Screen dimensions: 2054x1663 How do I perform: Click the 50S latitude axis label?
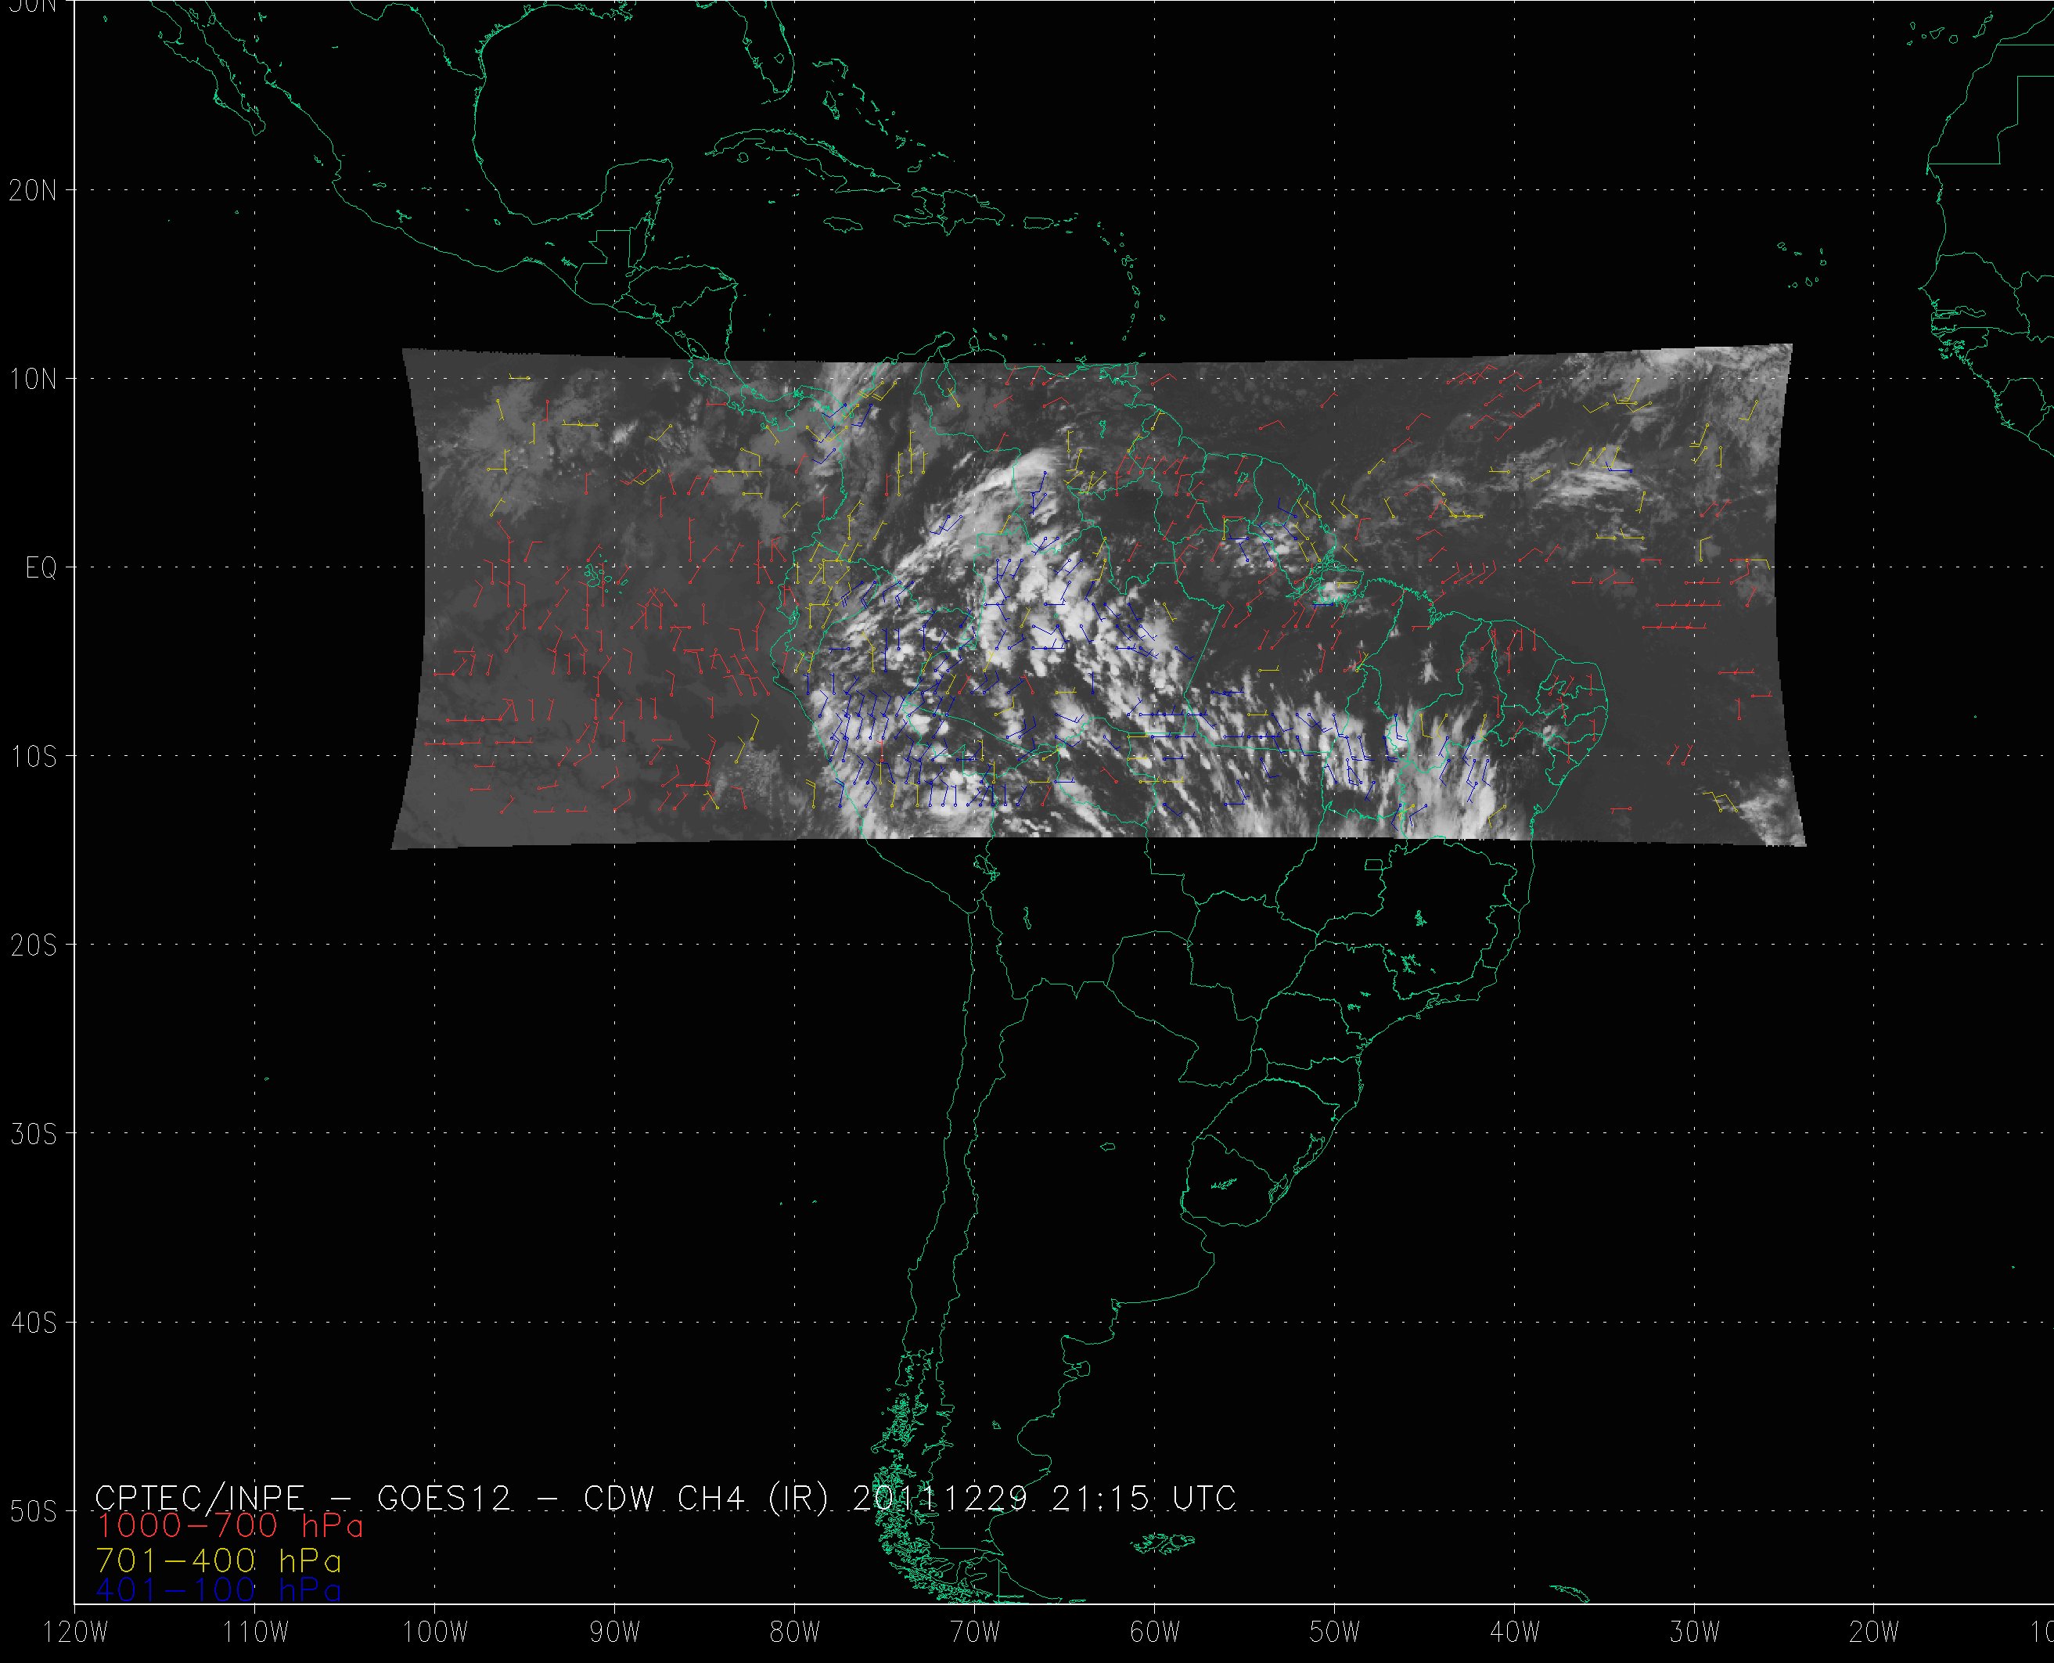[33, 1512]
